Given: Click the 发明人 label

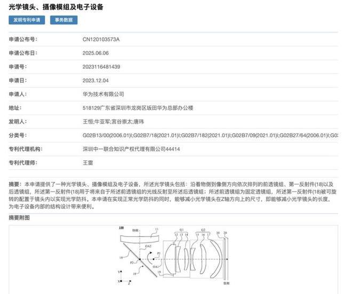Looking at the screenshot, I should pyautogui.click(x=18, y=121).
